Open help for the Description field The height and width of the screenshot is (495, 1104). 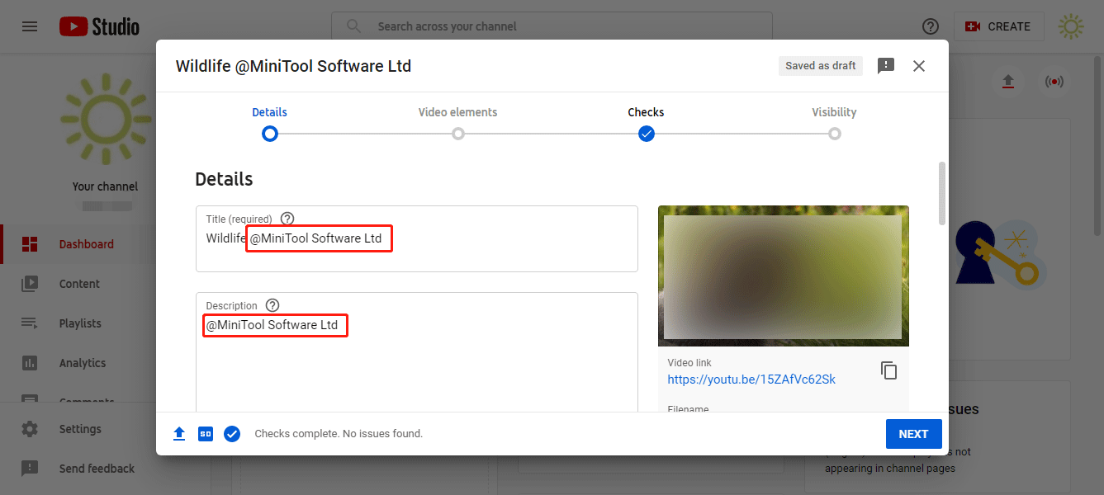pyautogui.click(x=272, y=305)
